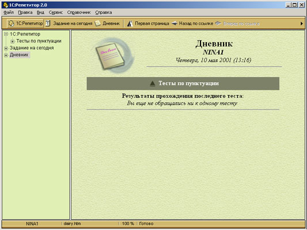The height and width of the screenshot is (230, 307).
Task: Click the Назад по ссылке arrow icon
Action: 175,24
